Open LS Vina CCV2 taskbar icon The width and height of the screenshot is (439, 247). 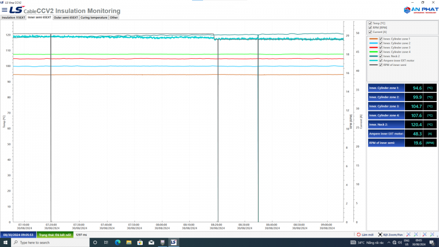pyautogui.click(x=173, y=243)
